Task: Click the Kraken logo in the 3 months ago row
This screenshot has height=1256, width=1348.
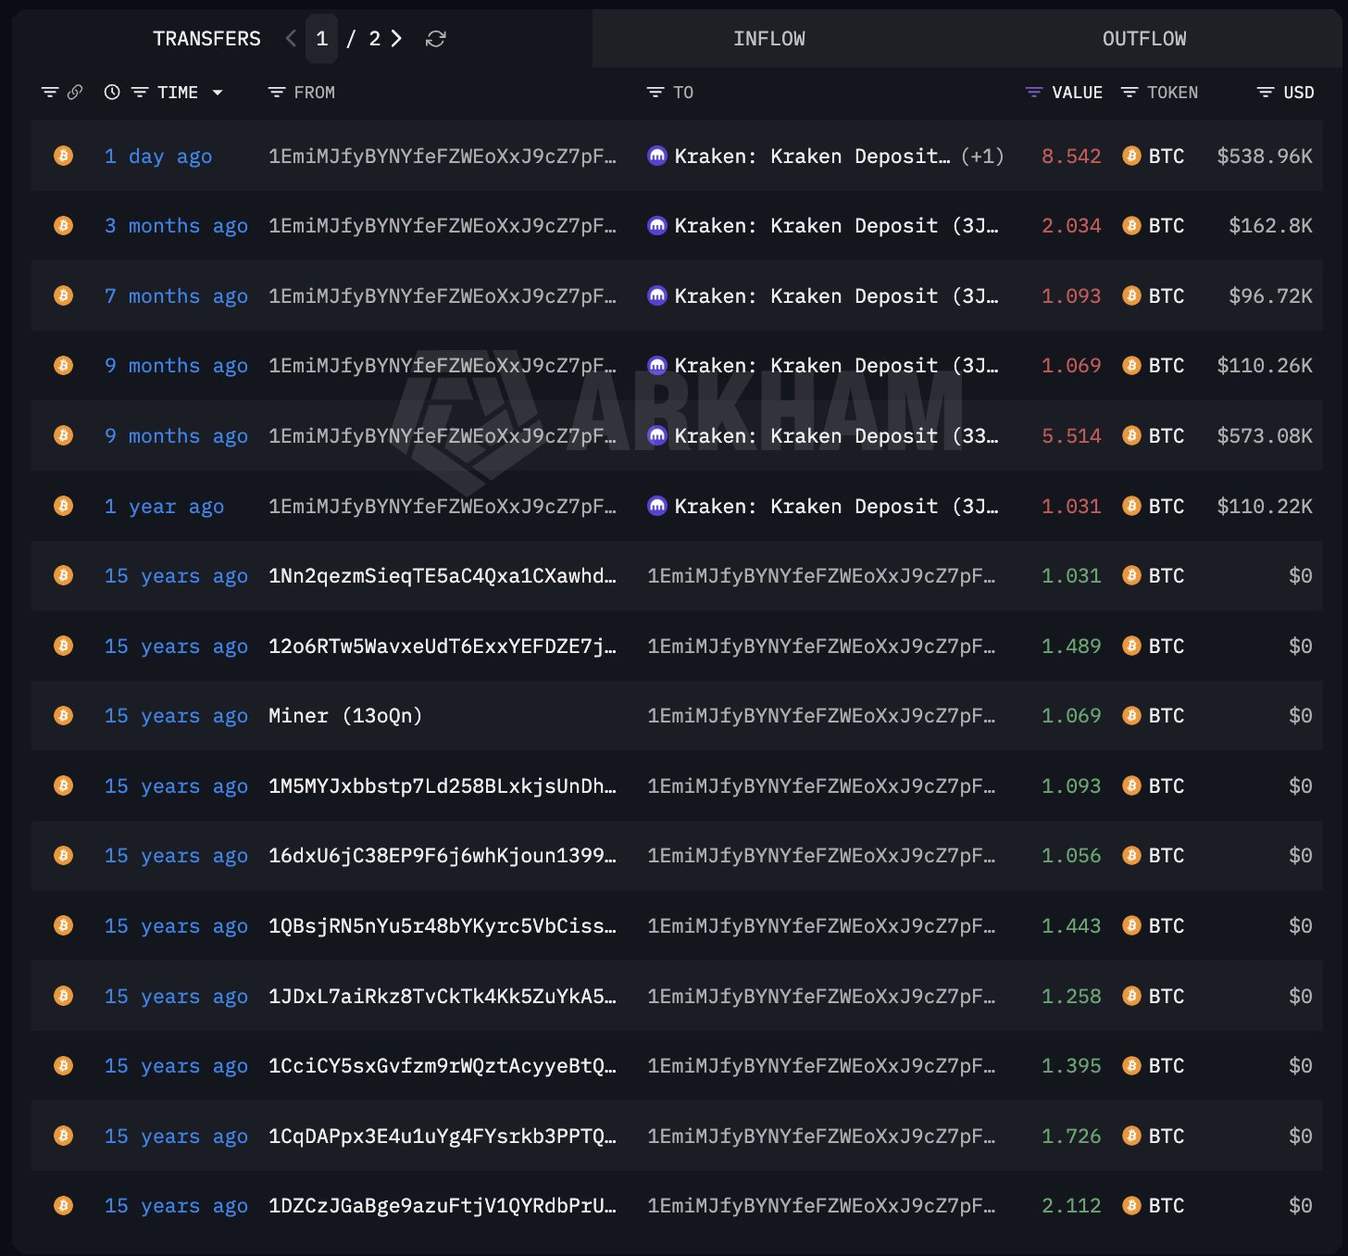Action: coord(656,225)
